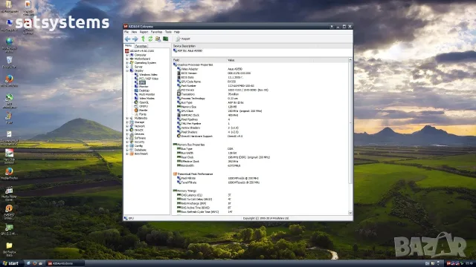Viewport: 476px width, 267px height.
Task: Click the Report toolbar button
Action: (183, 39)
